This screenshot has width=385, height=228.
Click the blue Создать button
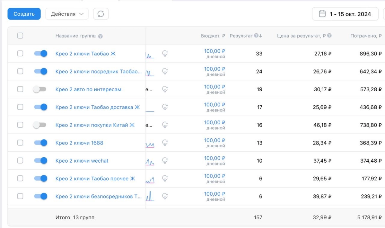24,14
